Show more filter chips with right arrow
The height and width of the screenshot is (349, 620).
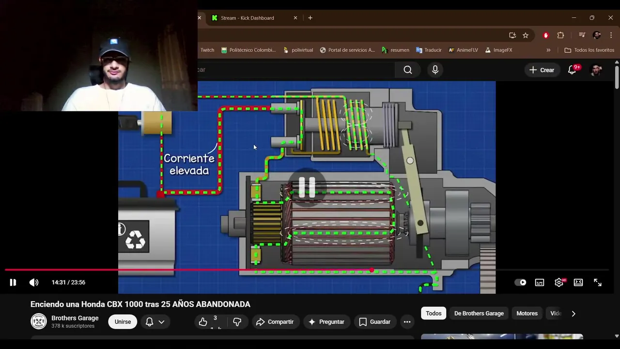click(573, 314)
